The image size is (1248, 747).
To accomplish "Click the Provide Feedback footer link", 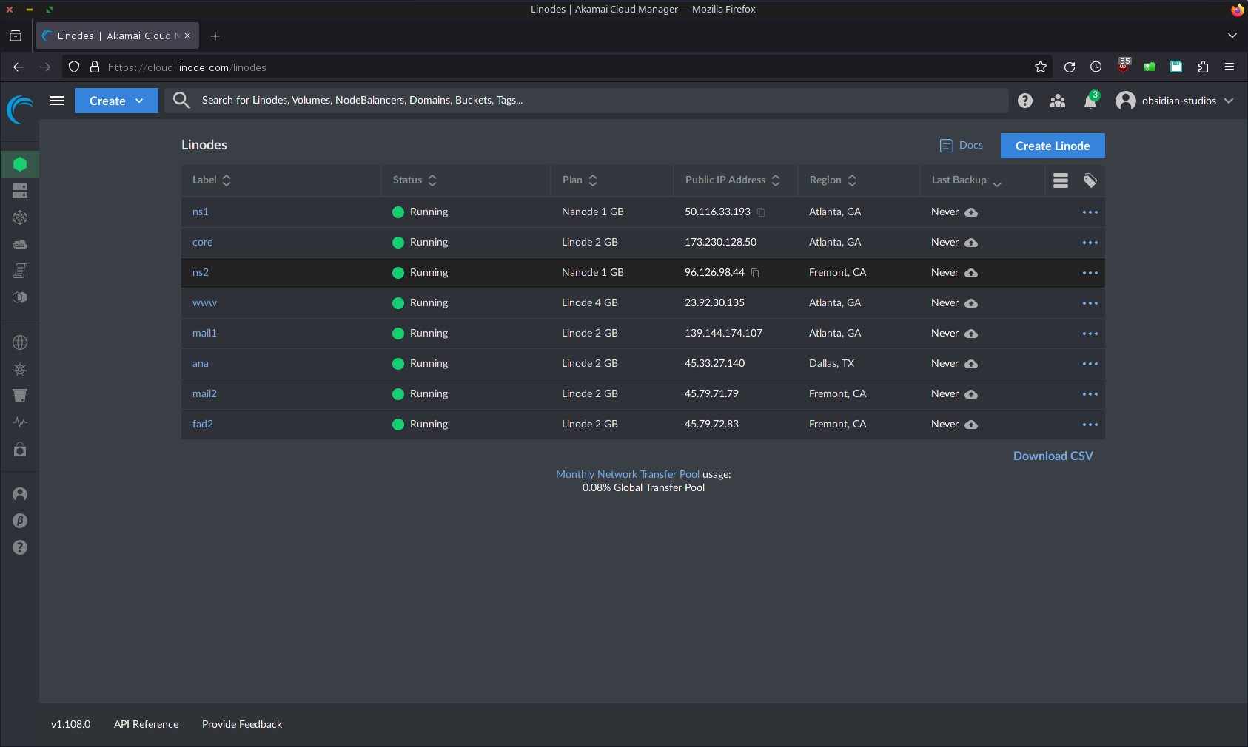I will point(242,725).
